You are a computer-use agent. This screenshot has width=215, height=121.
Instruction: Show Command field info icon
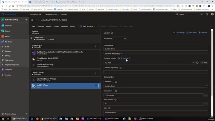coord(116,82)
